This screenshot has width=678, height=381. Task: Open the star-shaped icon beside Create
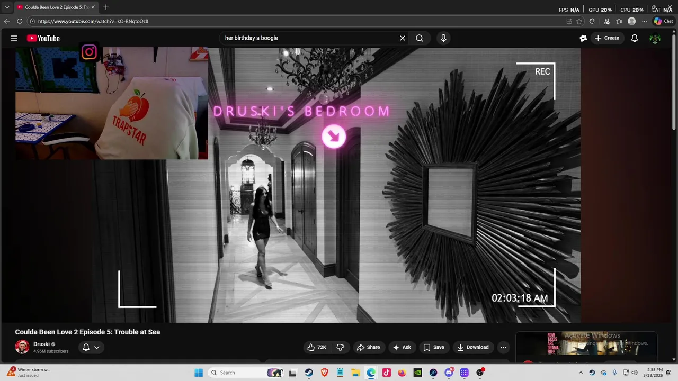[x=583, y=38]
